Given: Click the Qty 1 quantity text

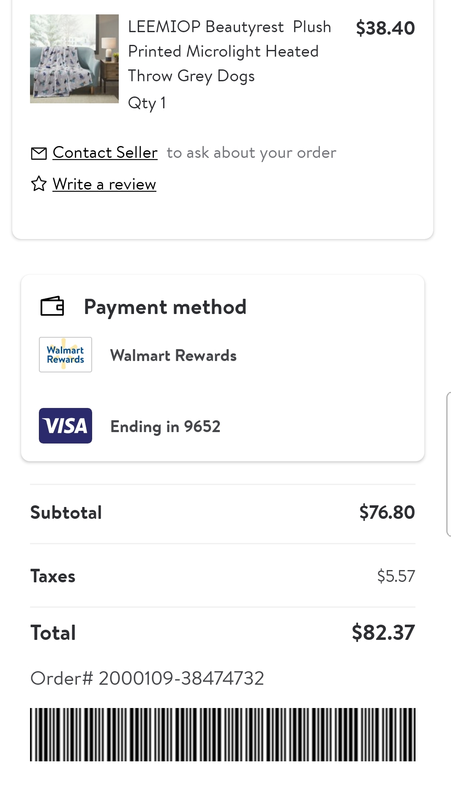Looking at the screenshot, I should click(x=147, y=103).
